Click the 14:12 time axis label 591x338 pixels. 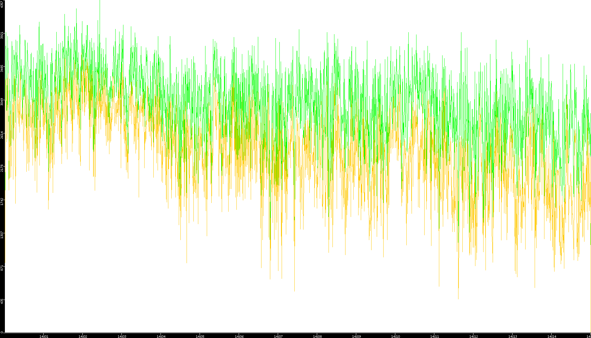[473, 336]
